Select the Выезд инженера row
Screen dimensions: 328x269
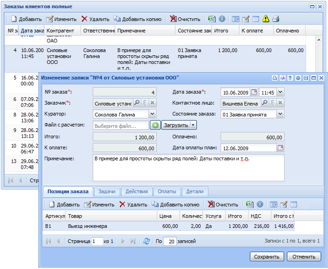pyautogui.click(x=169, y=226)
